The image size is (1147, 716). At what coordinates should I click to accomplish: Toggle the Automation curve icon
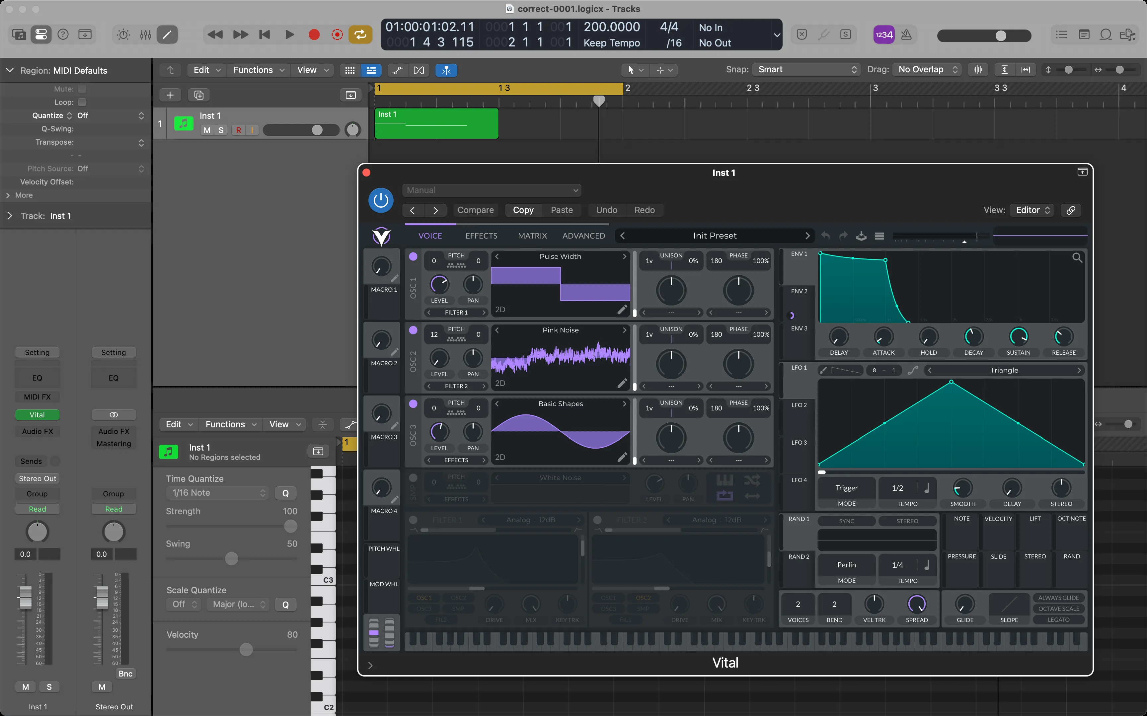point(397,70)
